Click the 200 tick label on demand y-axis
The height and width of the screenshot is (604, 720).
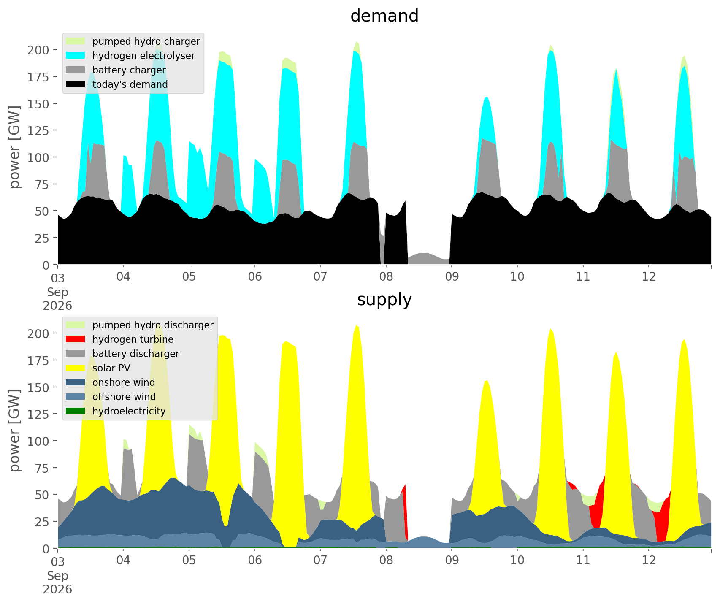click(39, 50)
